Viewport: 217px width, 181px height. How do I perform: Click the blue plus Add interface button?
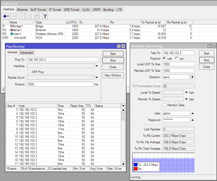5,16
